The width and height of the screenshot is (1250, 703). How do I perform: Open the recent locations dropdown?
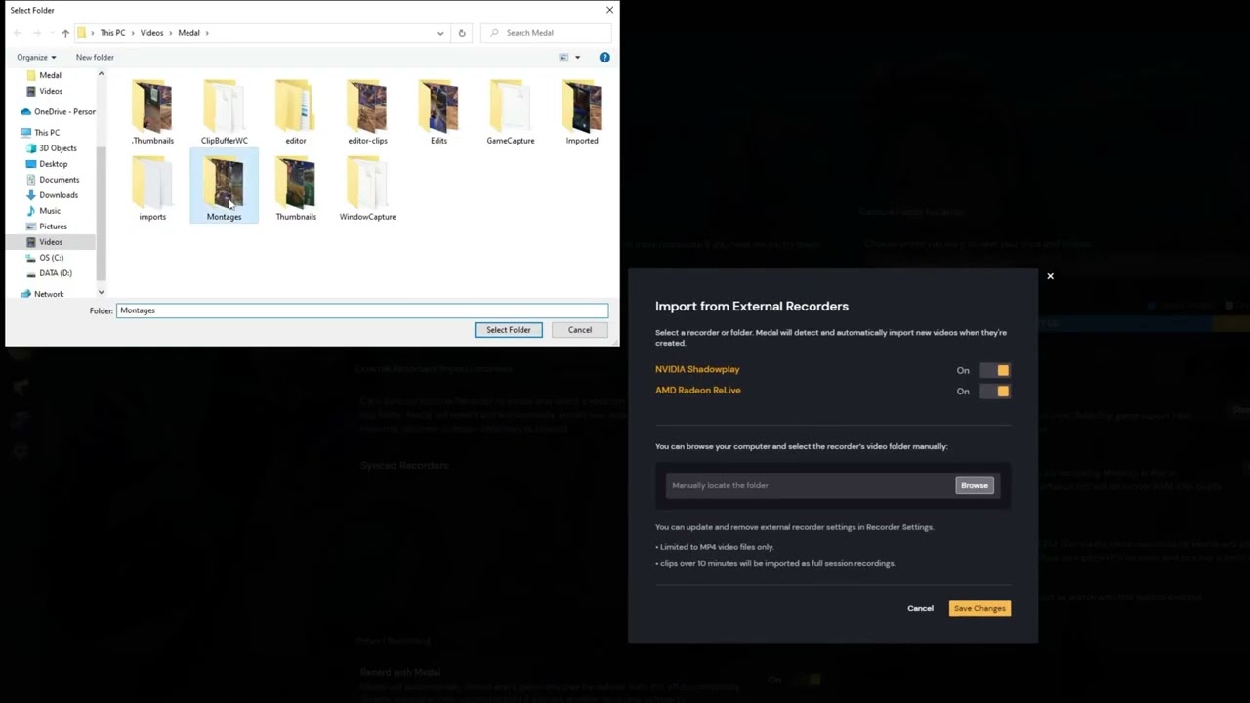[x=52, y=33]
